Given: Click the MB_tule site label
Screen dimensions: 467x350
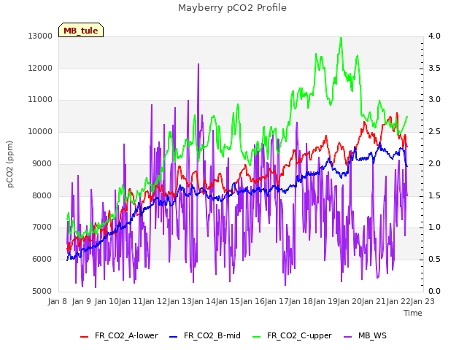Looking at the screenshot, I should tap(81, 30).
